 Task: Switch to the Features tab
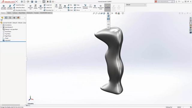pos(3,13)
